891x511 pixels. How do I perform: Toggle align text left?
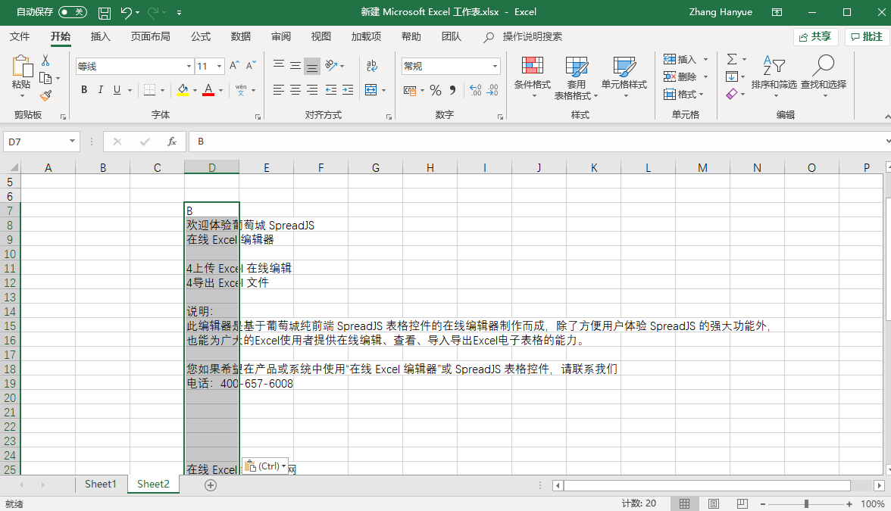(279, 89)
